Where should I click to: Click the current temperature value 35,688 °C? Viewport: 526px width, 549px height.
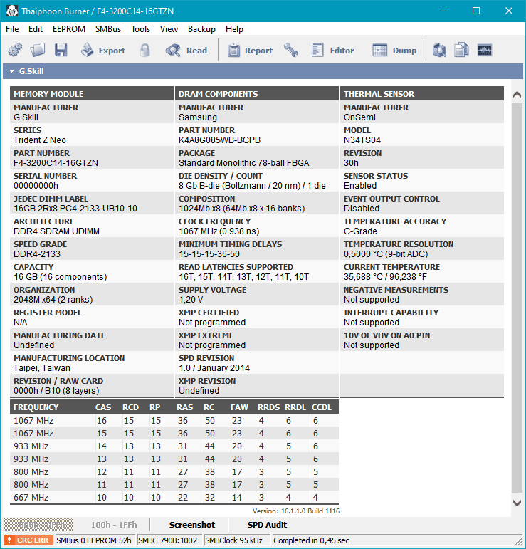[385, 276]
